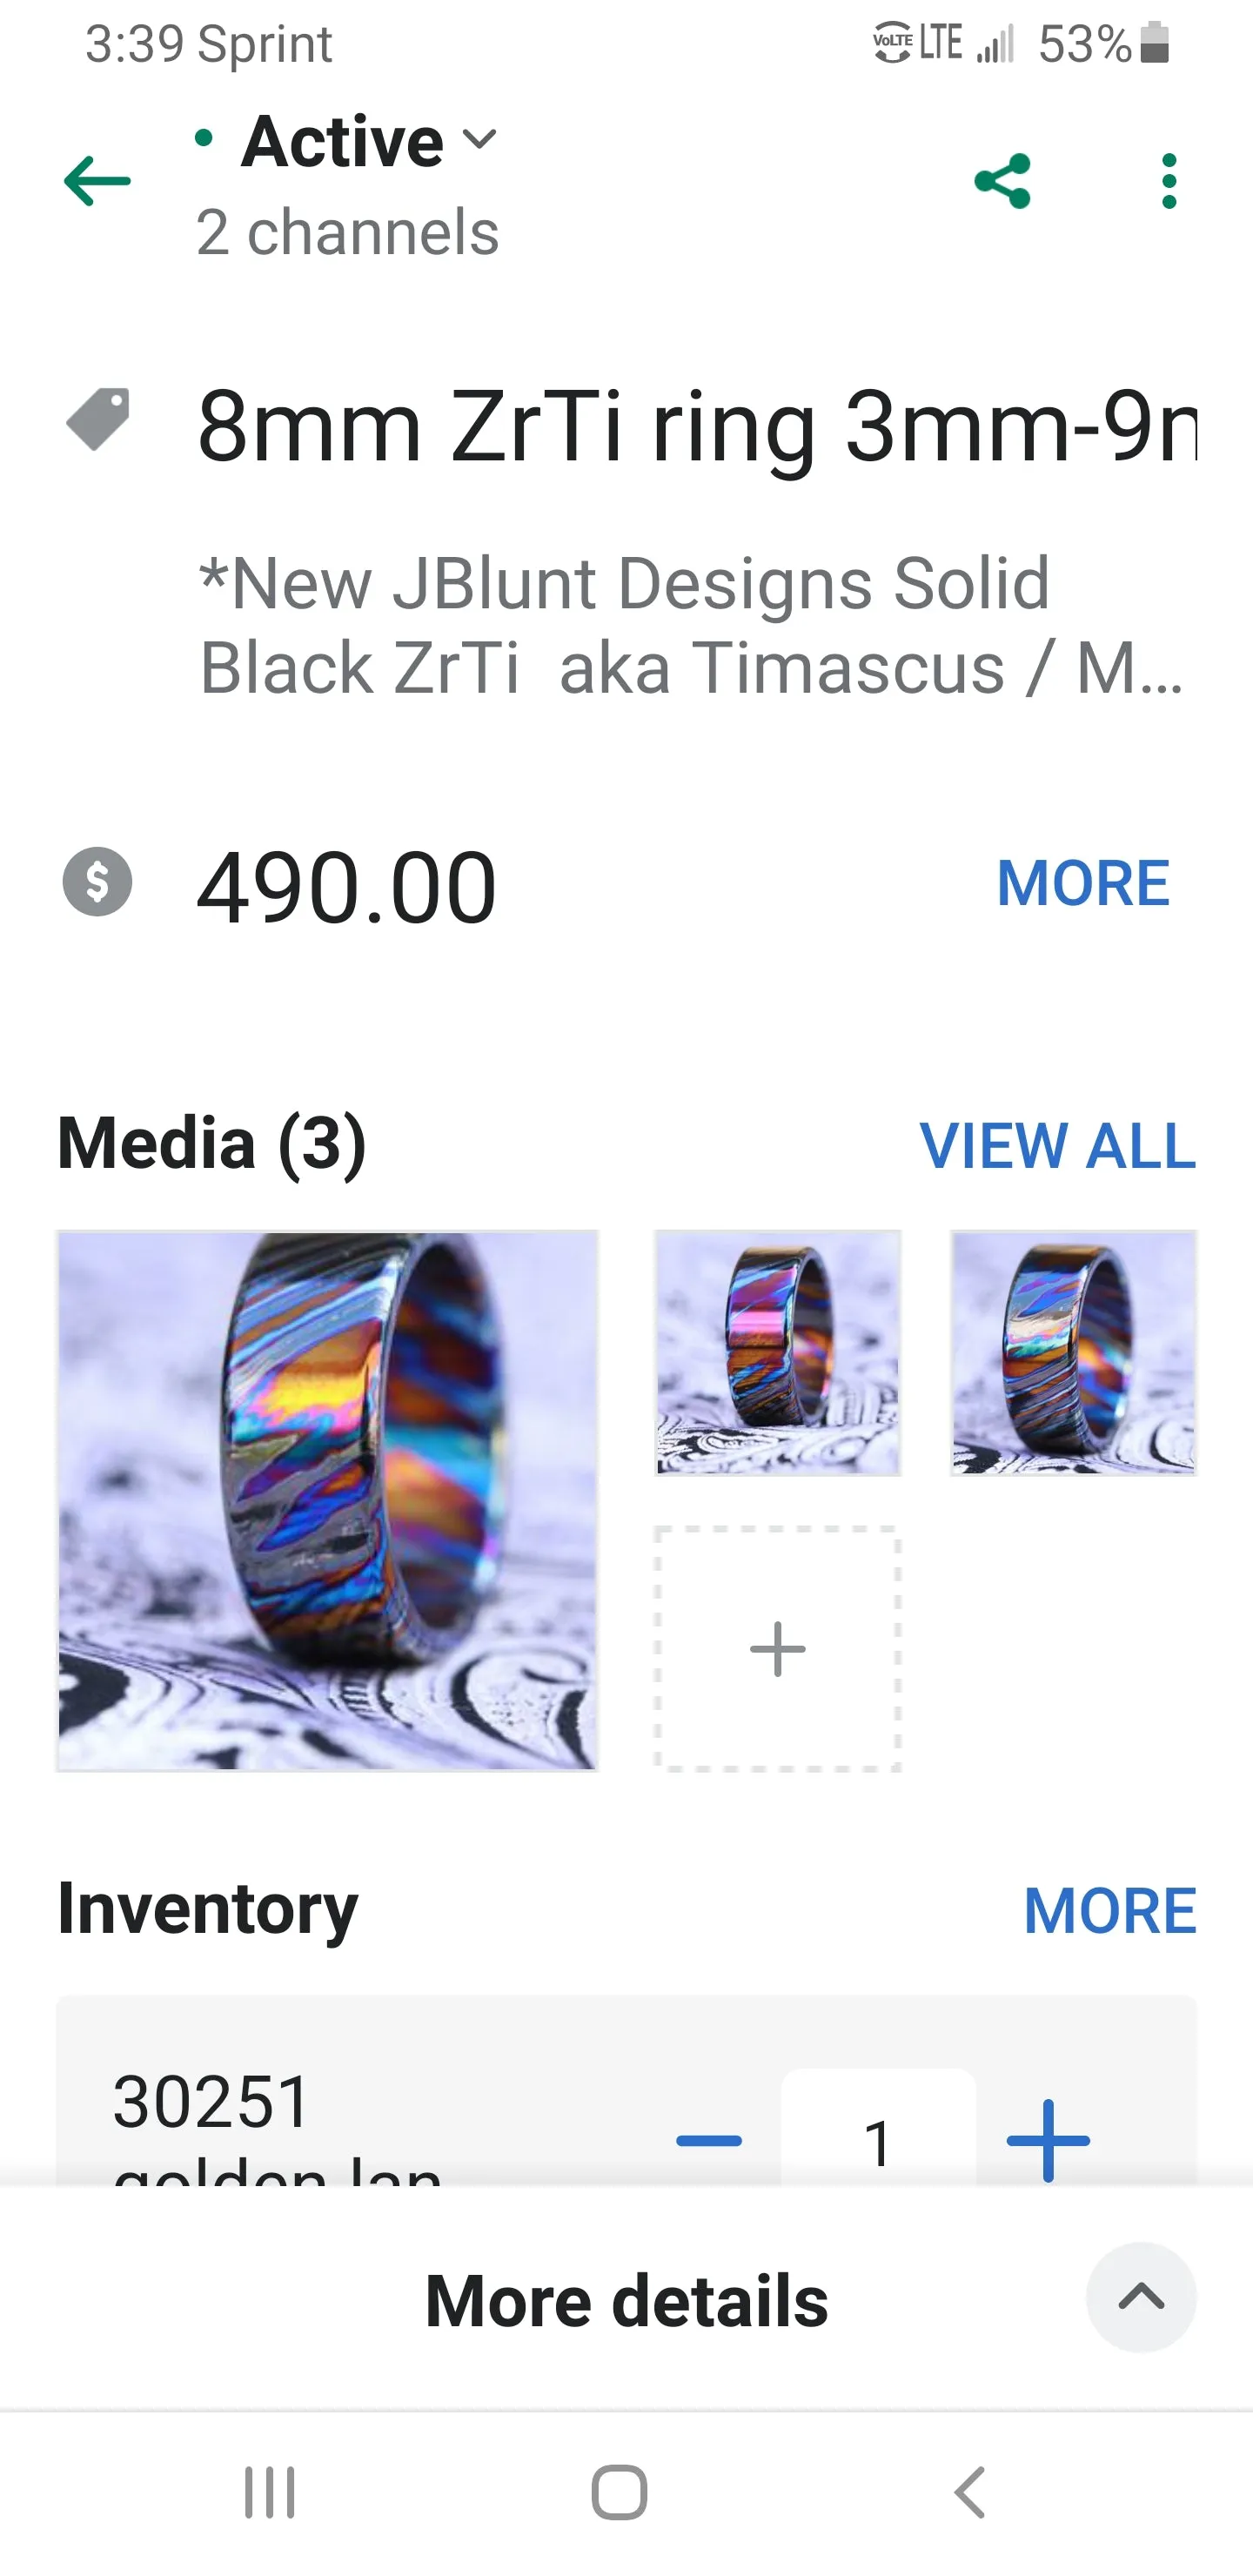Tap the green back arrow
The image size is (1253, 2576).
(97, 181)
